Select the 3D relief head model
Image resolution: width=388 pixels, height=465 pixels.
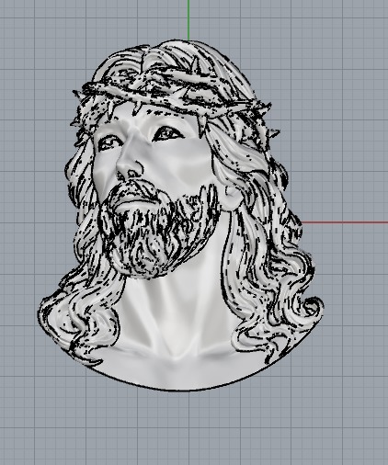[181, 216]
